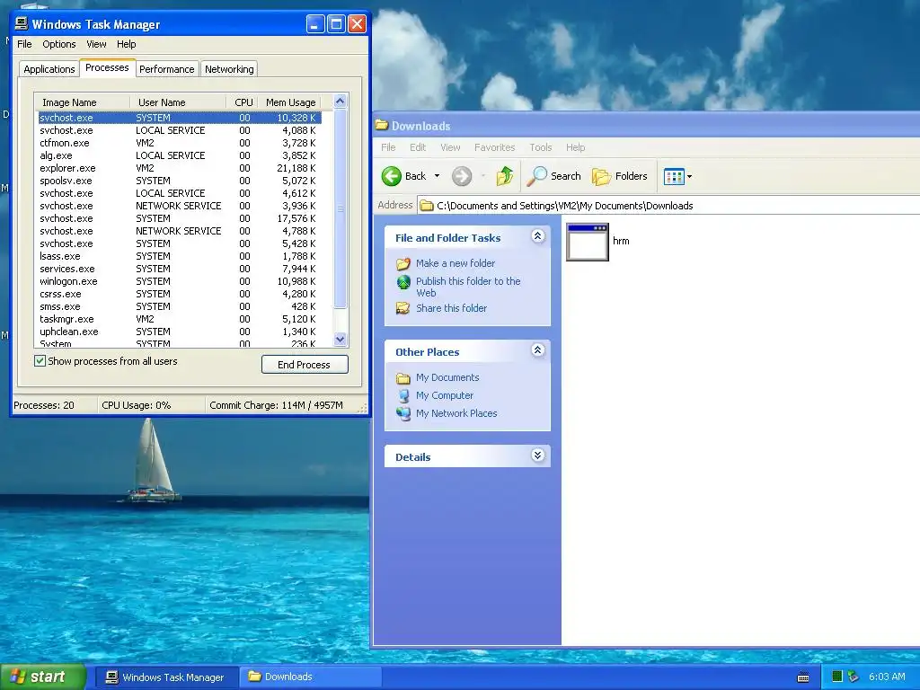
Task: Switch to the Networking tab
Action: click(229, 69)
